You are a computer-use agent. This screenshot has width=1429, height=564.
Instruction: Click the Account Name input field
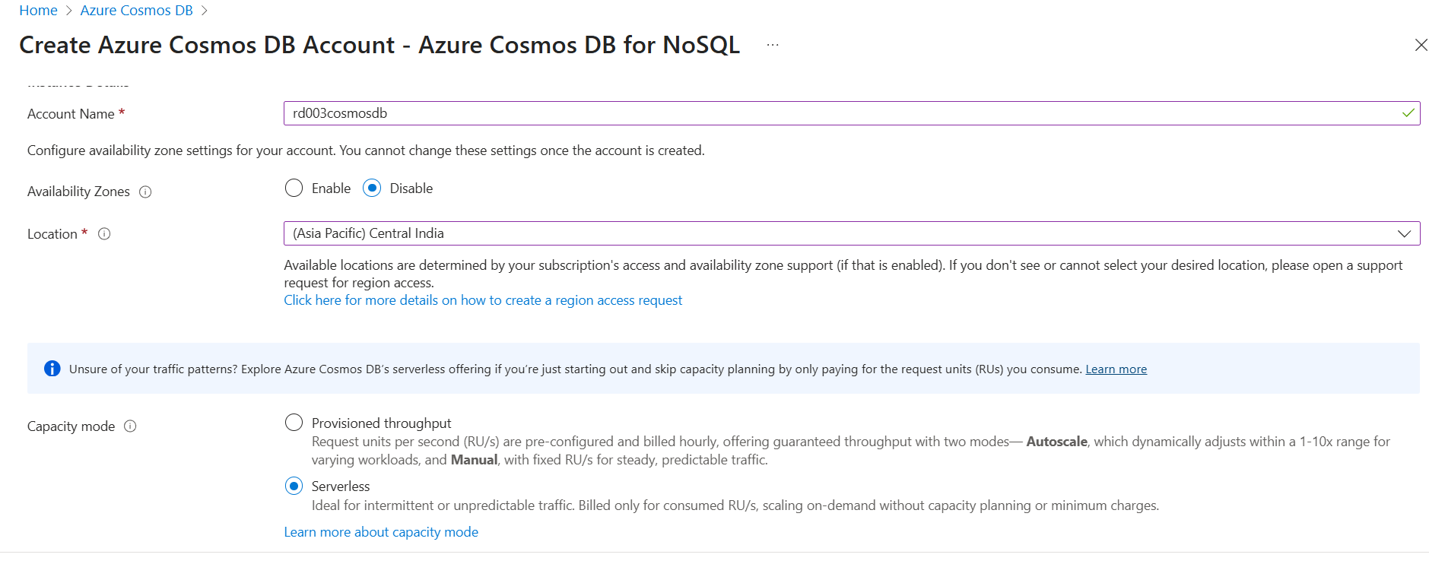click(837, 113)
